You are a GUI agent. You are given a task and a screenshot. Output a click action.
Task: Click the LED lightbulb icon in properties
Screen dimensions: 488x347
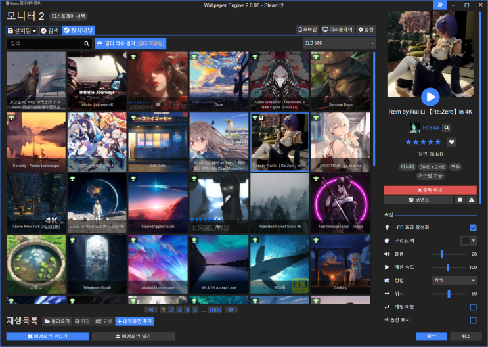[387, 227]
